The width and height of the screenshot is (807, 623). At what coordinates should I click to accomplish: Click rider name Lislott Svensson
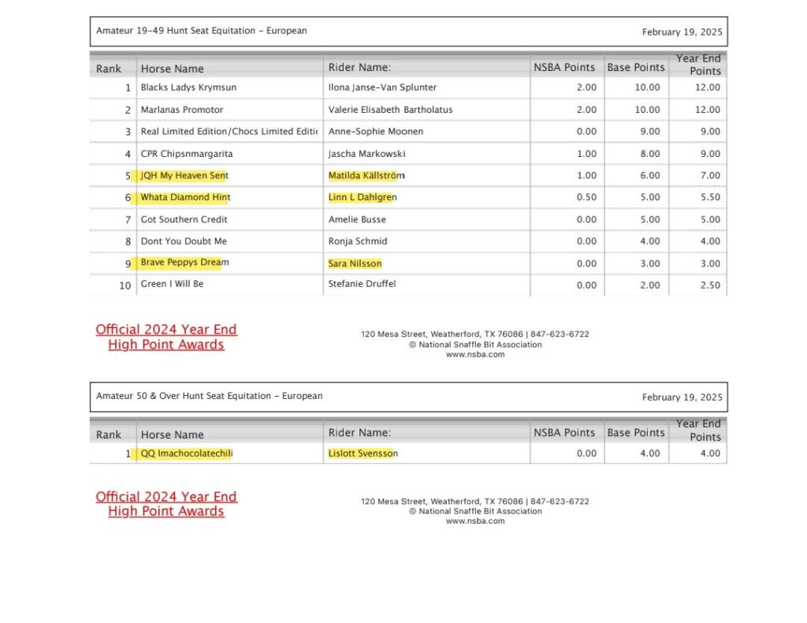point(363,453)
